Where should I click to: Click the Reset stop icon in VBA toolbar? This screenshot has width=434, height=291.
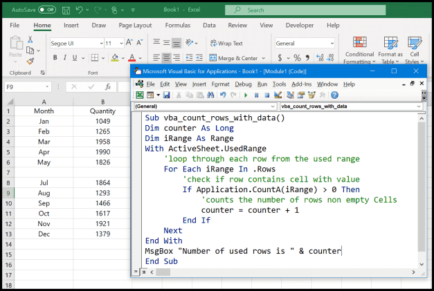point(267,95)
